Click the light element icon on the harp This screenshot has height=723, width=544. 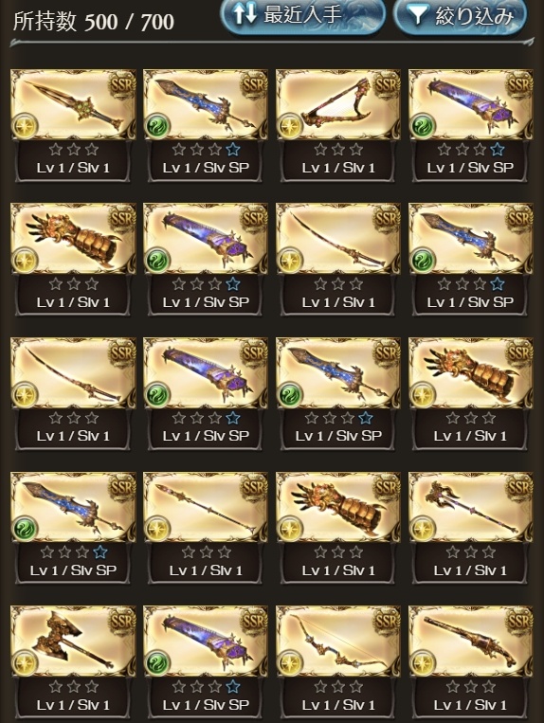click(290, 126)
